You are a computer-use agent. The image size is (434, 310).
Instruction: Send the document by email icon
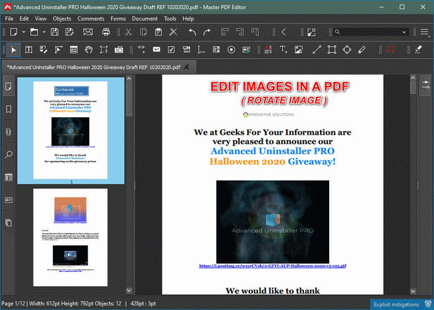coord(88,32)
